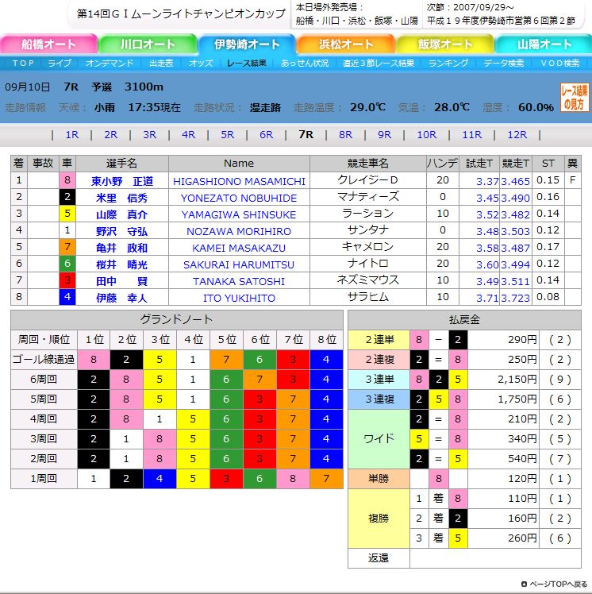Open オンデマンド in the sub menu
Screen dimensions: 592x594
(110, 63)
